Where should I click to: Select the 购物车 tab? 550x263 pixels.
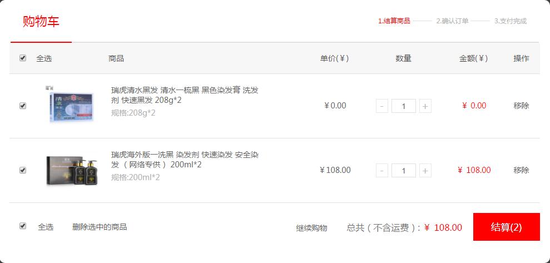tap(41, 22)
